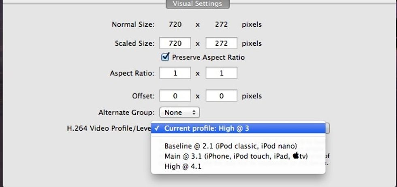Click the second Offset pixels field
The width and height of the screenshot is (397, 187).
[x=222, y=96]
